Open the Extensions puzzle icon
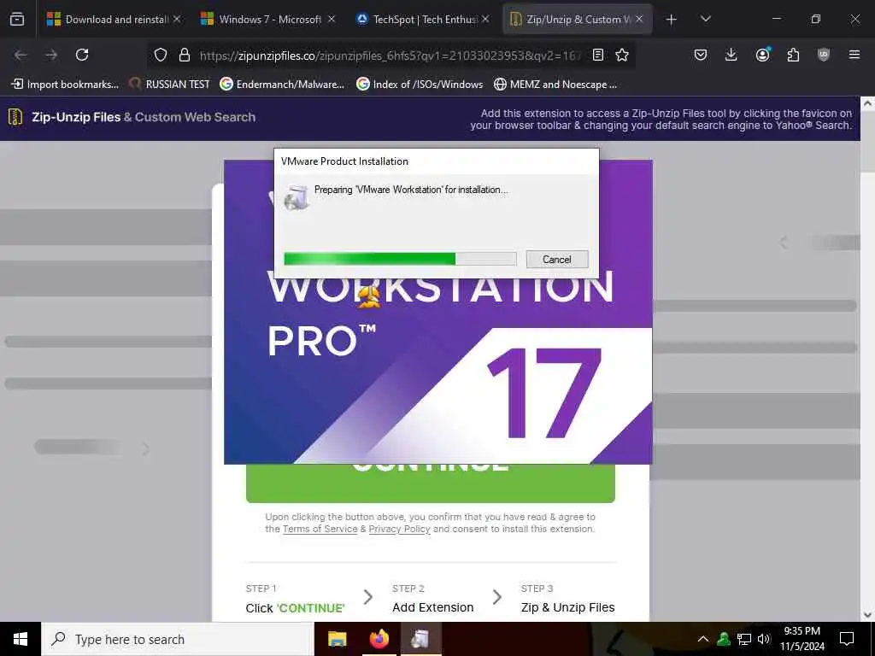The width and height of the screenshot is (875, 656). click(793, 55)
